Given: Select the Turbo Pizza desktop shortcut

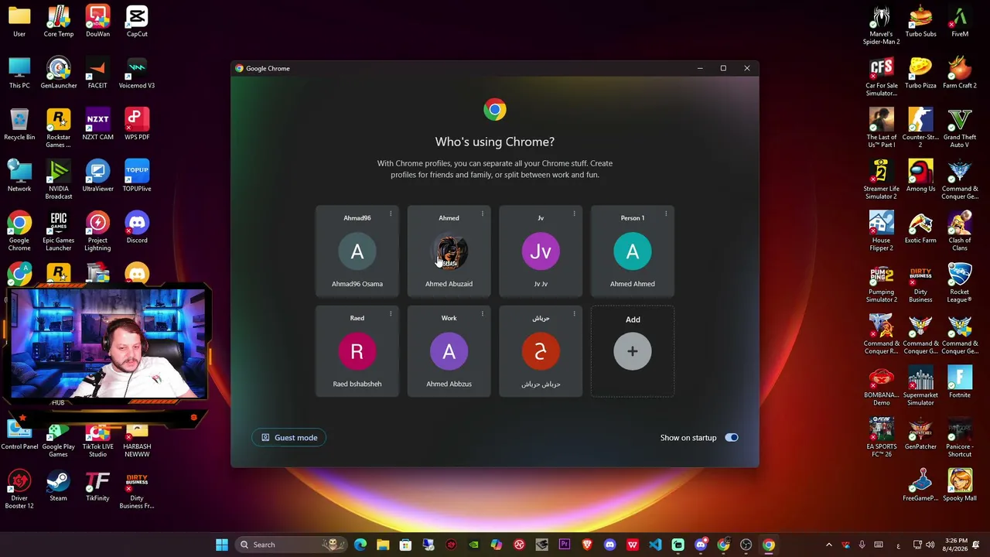Looking at the screenshot, I should coord(920,73).
